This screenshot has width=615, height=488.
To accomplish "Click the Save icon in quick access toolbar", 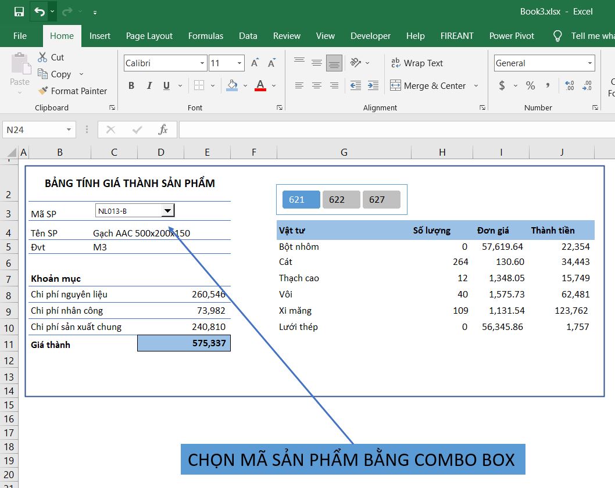I will [x=19, y=12].
